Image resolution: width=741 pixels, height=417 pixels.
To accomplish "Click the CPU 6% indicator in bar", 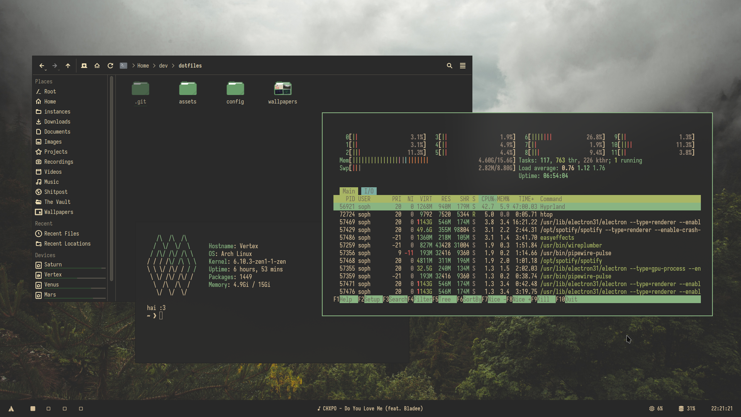I will click(656, 409).
